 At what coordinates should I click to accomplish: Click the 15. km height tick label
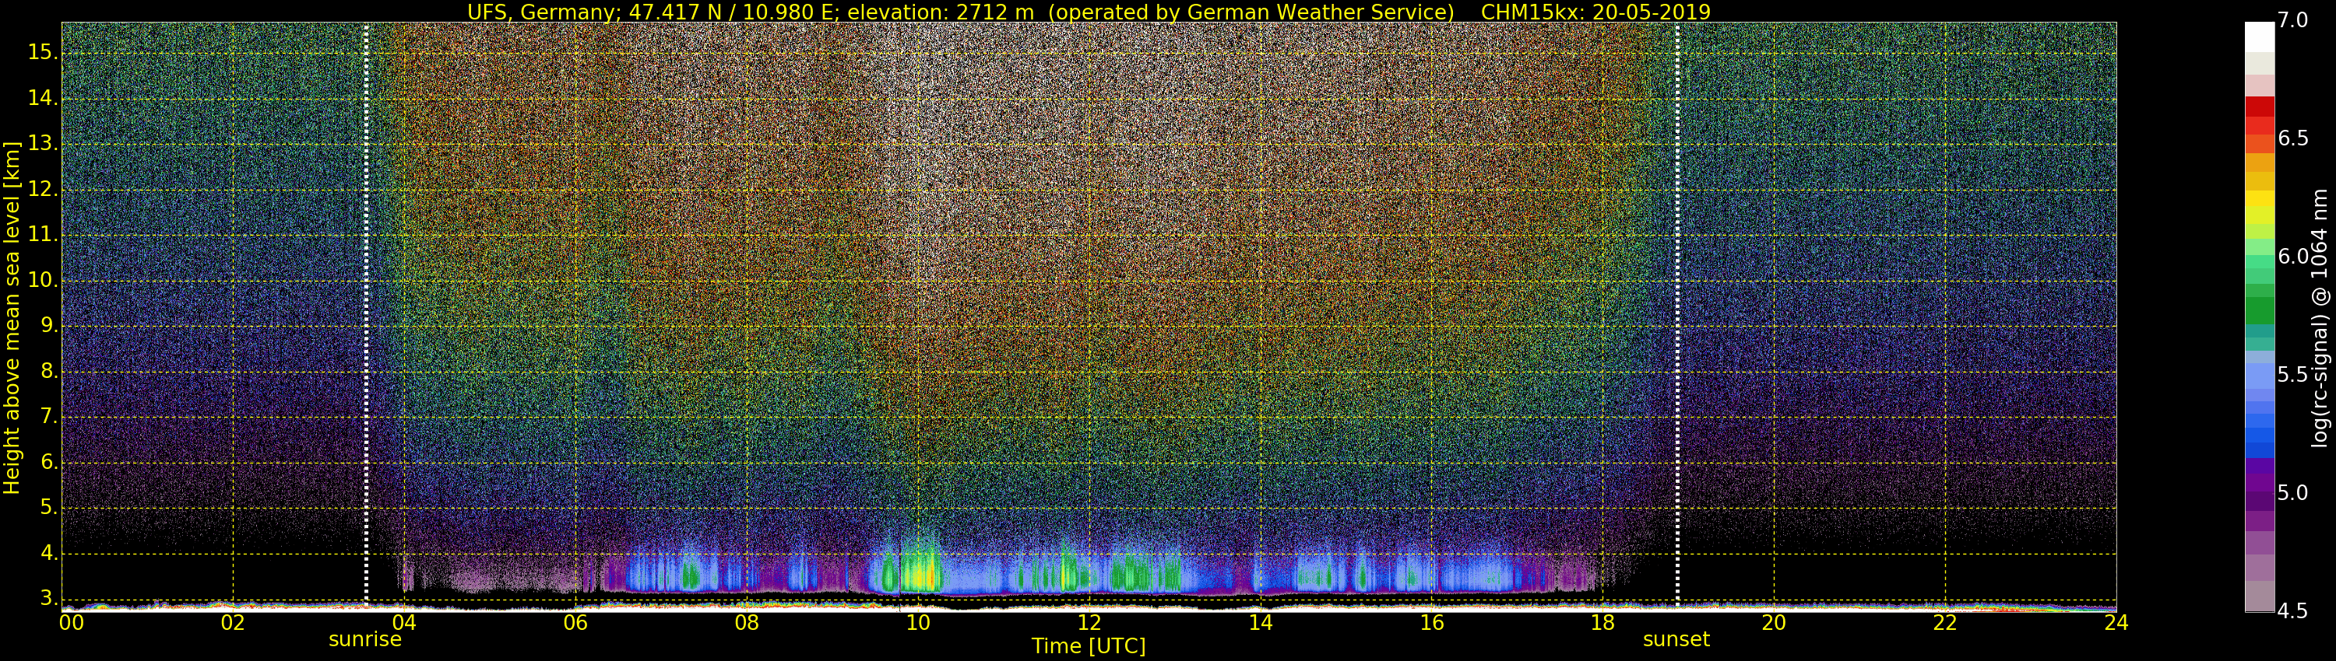(42, 53)
